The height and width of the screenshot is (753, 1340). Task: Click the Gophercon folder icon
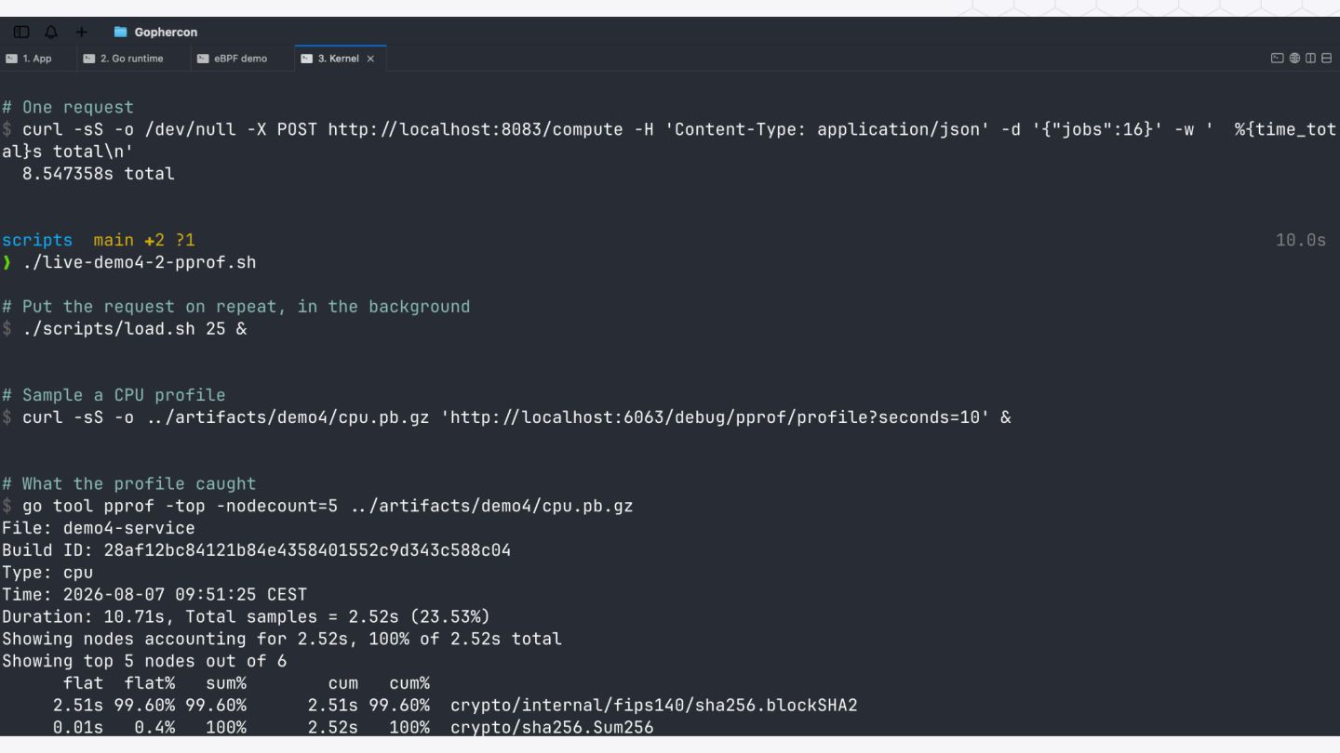[x=120, y=33]
